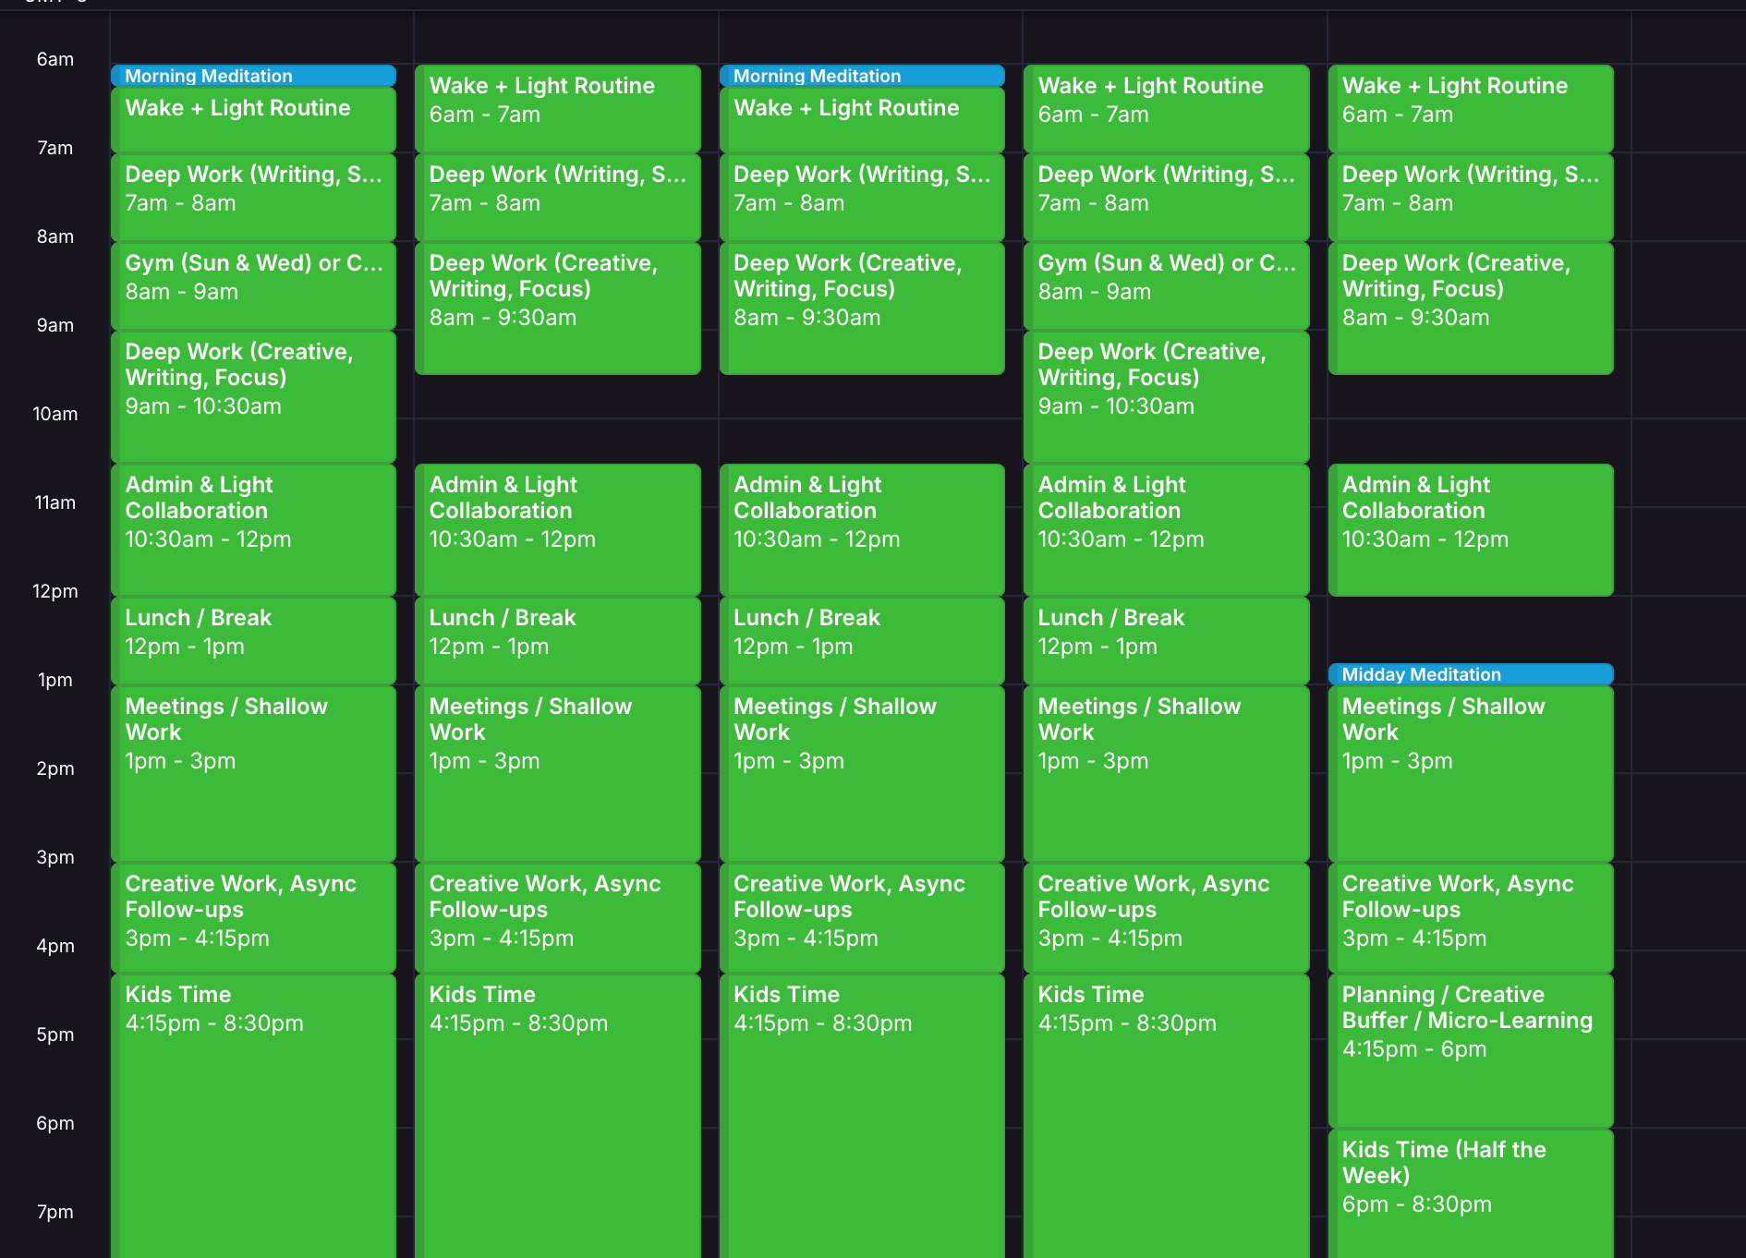
Task: Select Morning Meditation in the third day column
Action: coord(862,76)
